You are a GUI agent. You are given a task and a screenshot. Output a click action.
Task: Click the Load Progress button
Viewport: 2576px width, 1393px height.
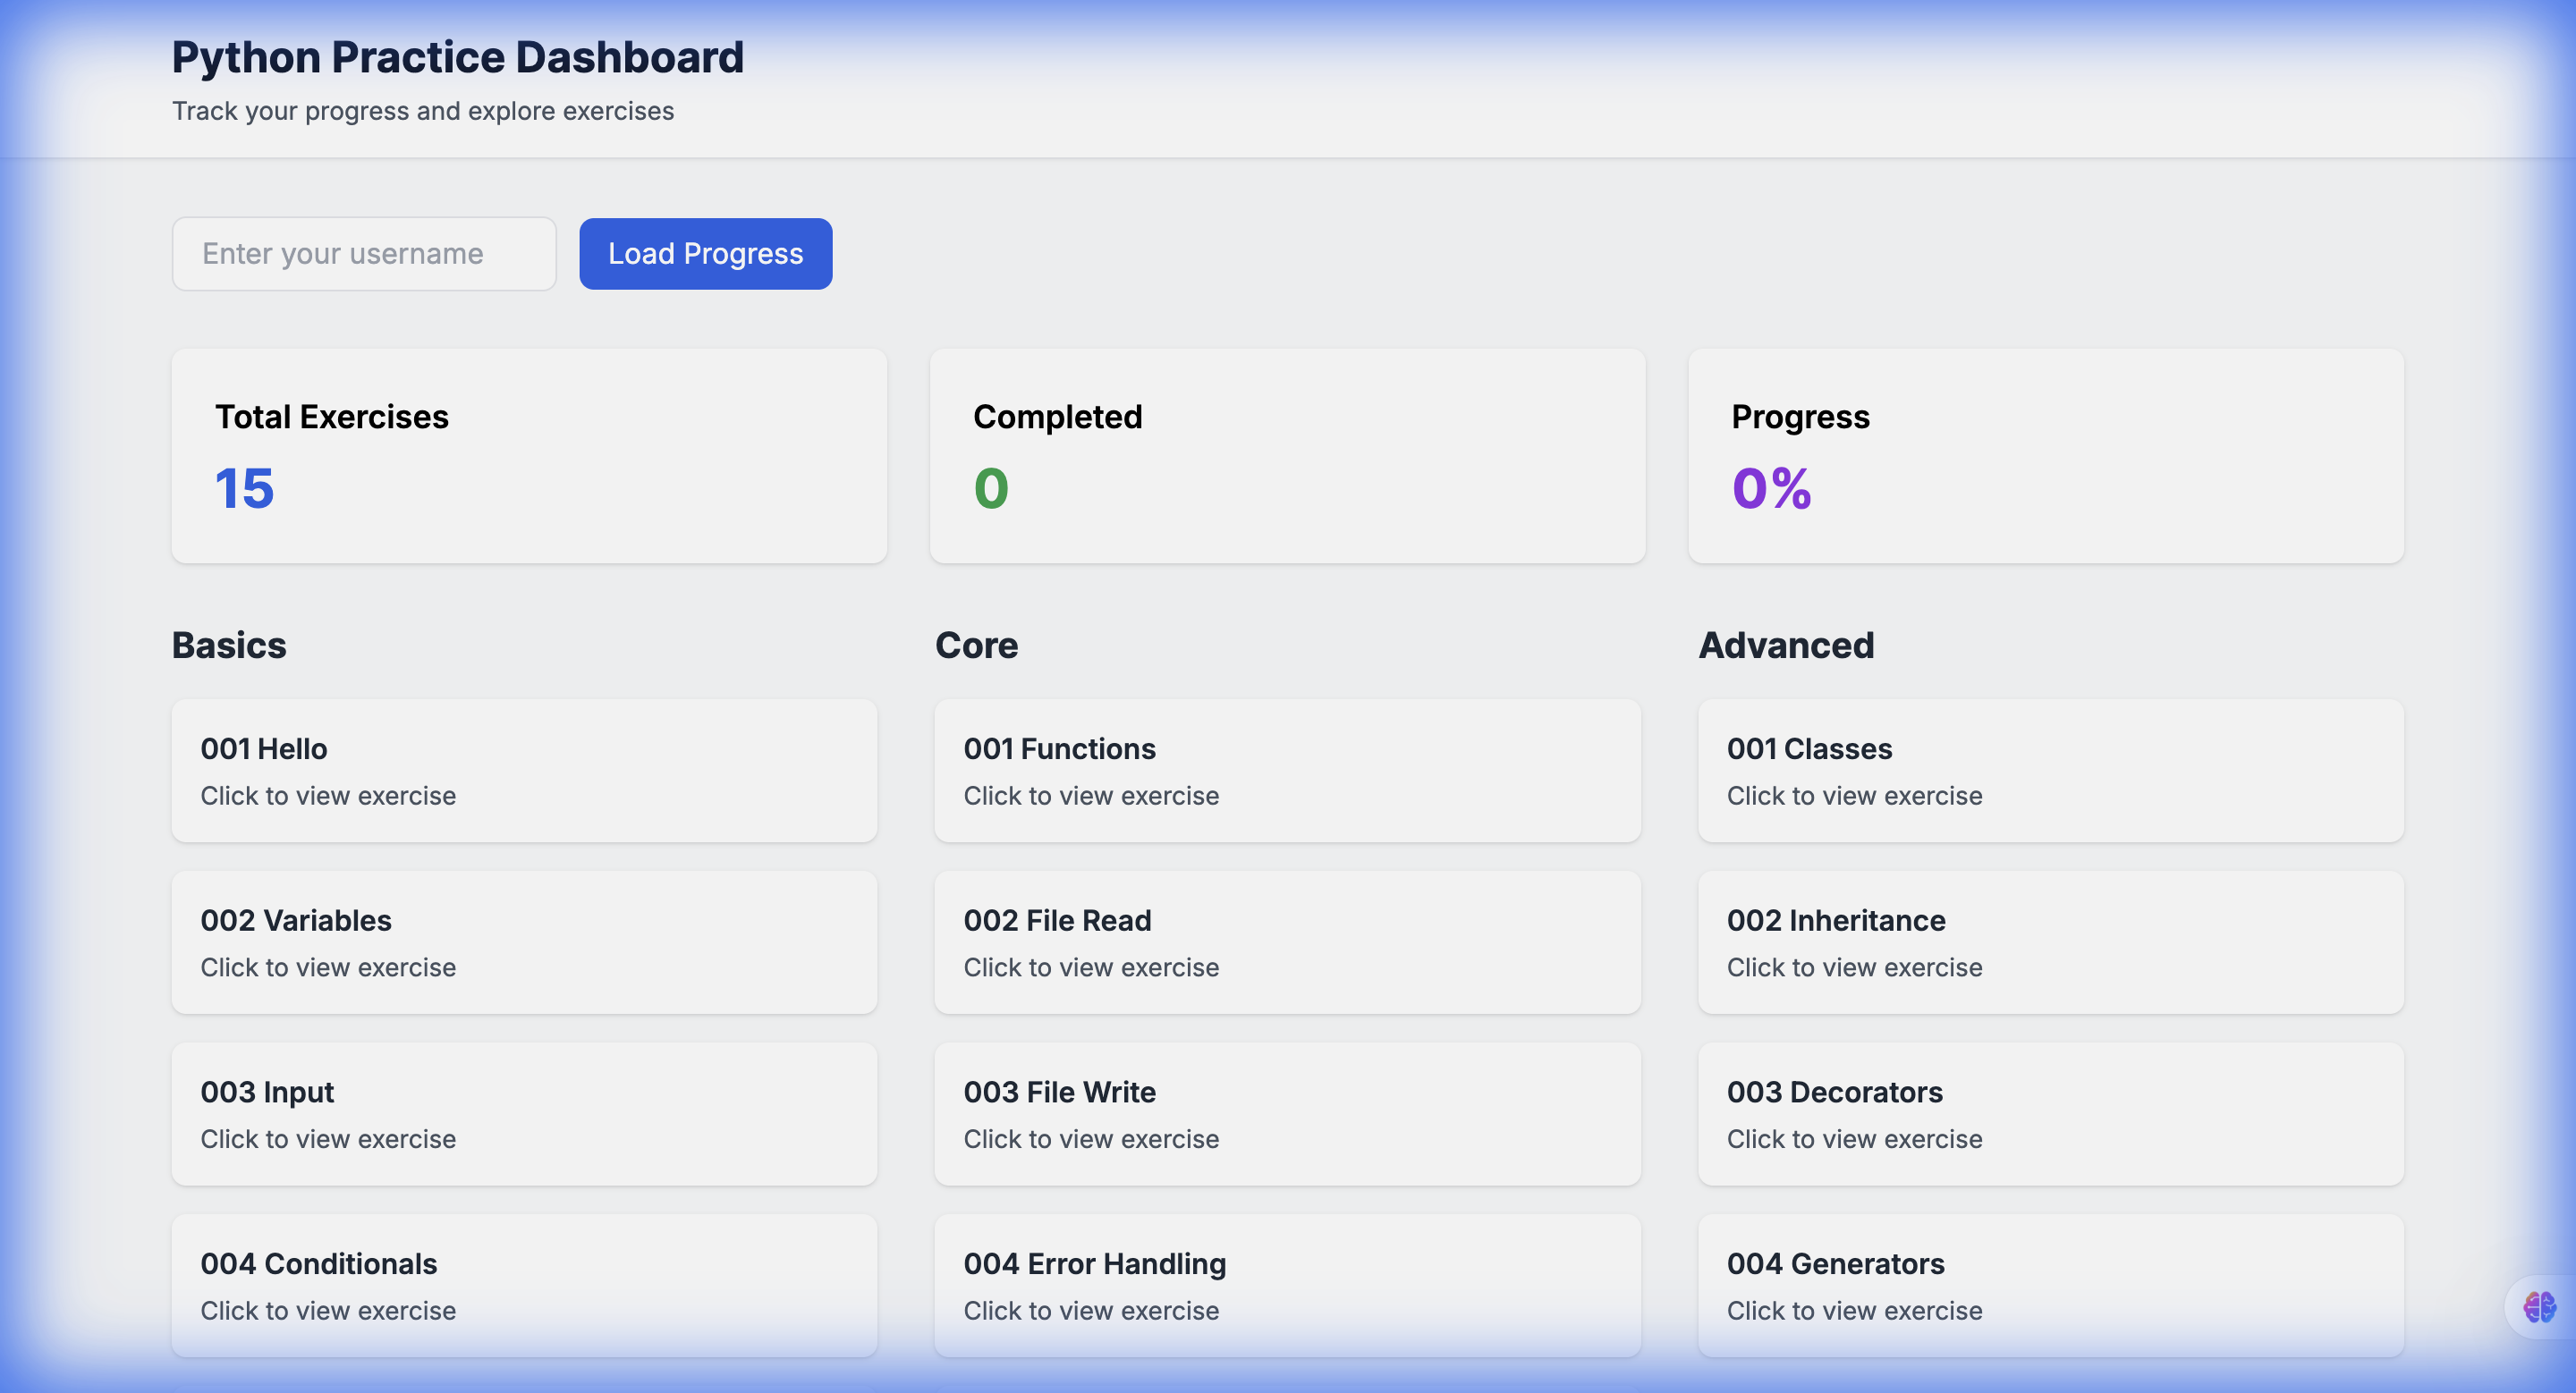(705, 254)
